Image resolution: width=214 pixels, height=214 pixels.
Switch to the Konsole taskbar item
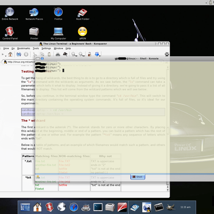click(x=158, y=208)
